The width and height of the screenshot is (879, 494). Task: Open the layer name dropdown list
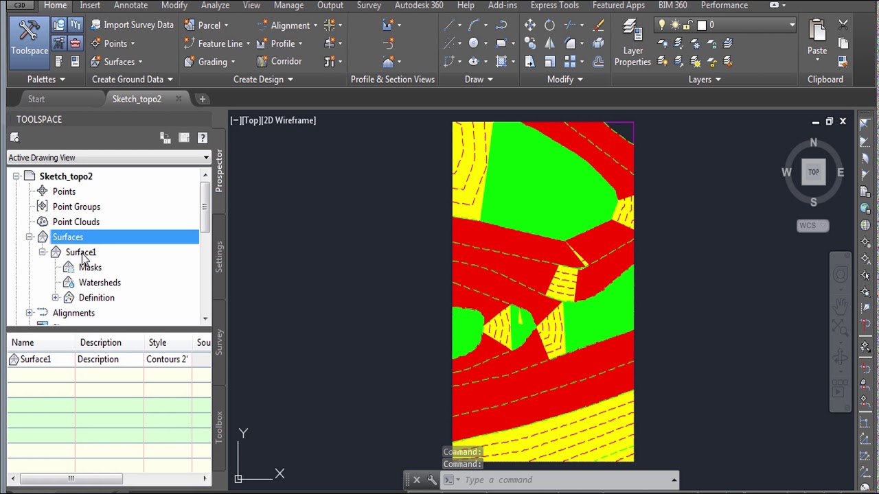pyautogui.click(x=792, y=25)
